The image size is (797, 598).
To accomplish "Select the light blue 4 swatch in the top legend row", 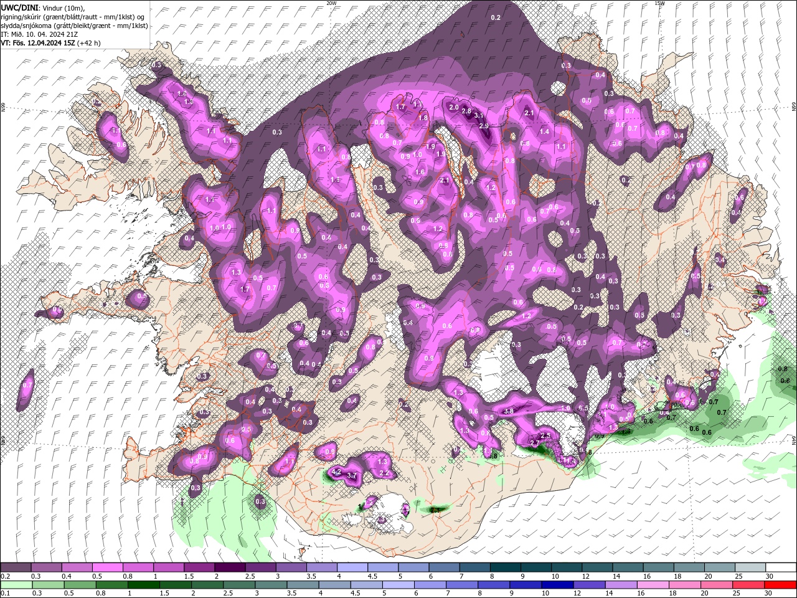I will (x=352, y=567).
